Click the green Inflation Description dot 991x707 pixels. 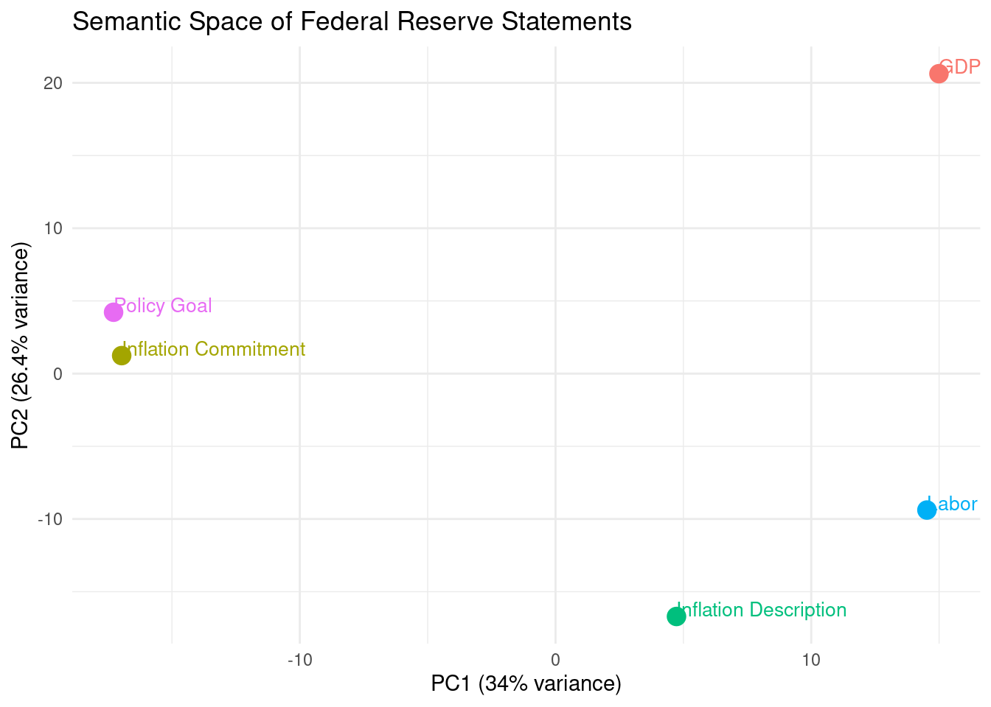(x=676, y=616)
